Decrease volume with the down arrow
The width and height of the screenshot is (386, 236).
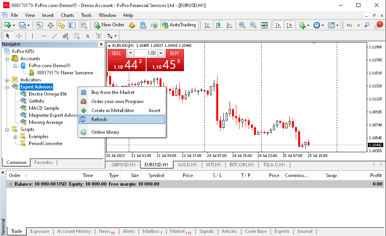pyautogui.click(x=130, y=53)
